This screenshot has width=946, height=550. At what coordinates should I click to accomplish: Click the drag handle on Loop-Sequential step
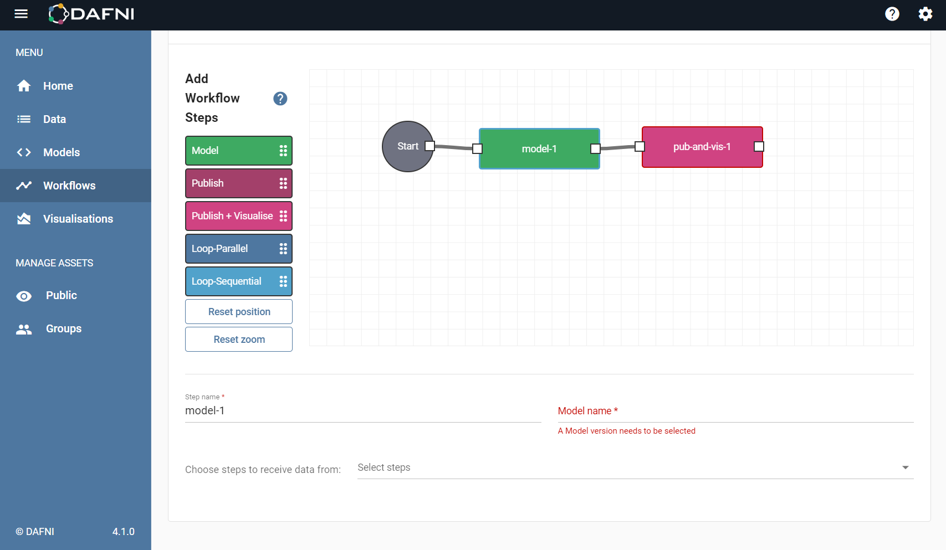283,281
